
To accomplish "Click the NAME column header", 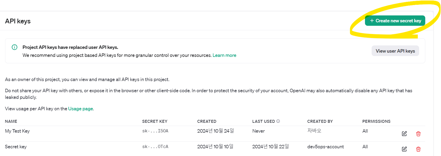I will [11, 121].
